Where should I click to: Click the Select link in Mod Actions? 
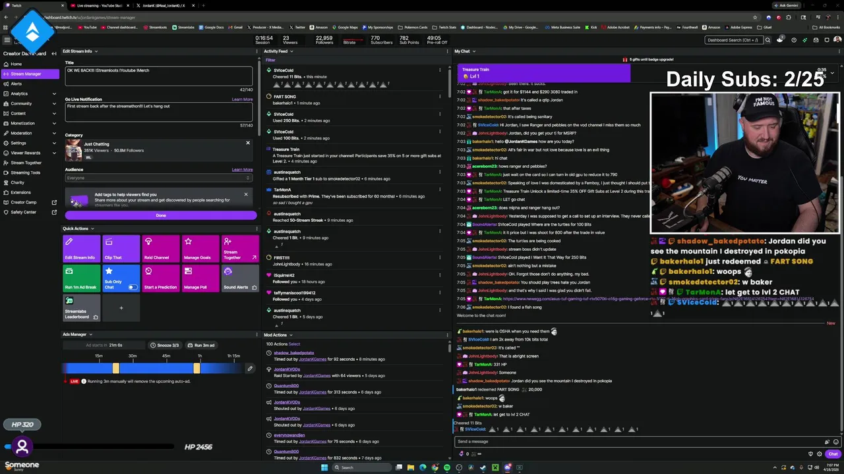point(294,344)
